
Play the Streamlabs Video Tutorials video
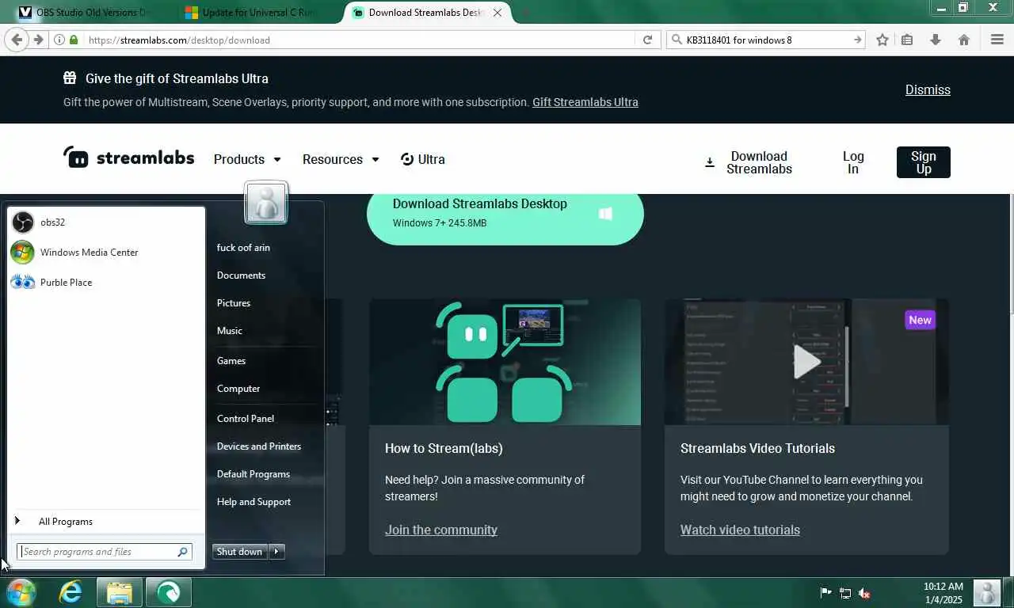coord(806,362)
